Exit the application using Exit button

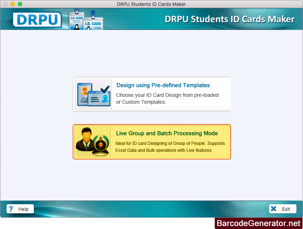click(x=283, y=209)
